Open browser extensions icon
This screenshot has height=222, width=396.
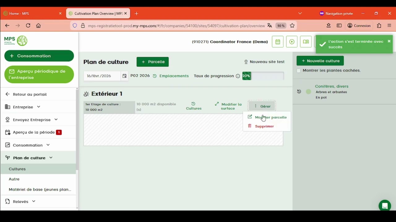[x=379, y=26]
